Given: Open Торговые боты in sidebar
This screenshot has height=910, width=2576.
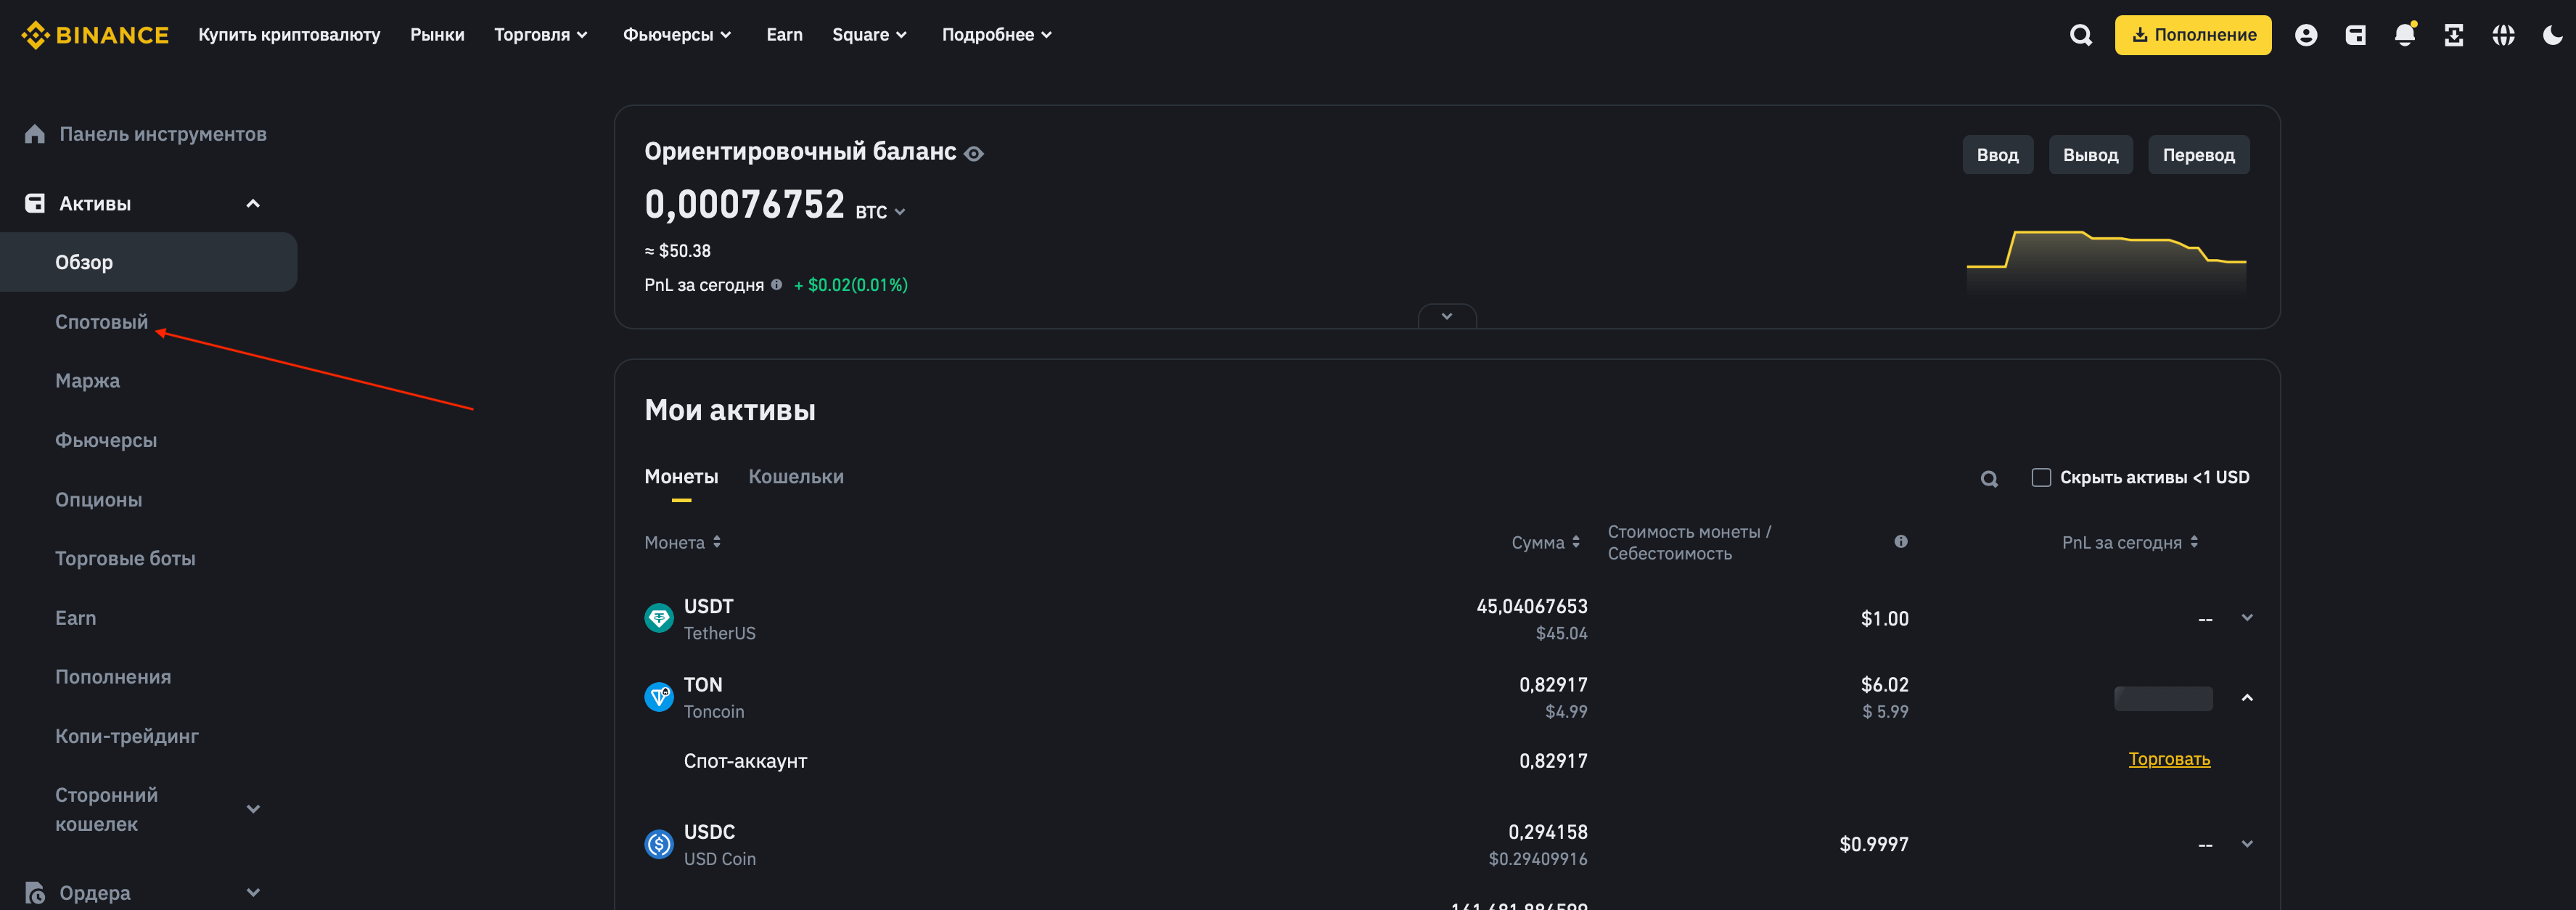Looking at the screenshot, I should (125, 558).
